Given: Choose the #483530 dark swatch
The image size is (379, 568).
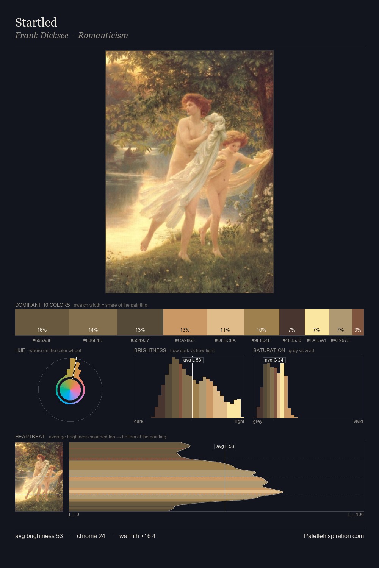Looking at the screenshot, I should (x=292, y=322).
